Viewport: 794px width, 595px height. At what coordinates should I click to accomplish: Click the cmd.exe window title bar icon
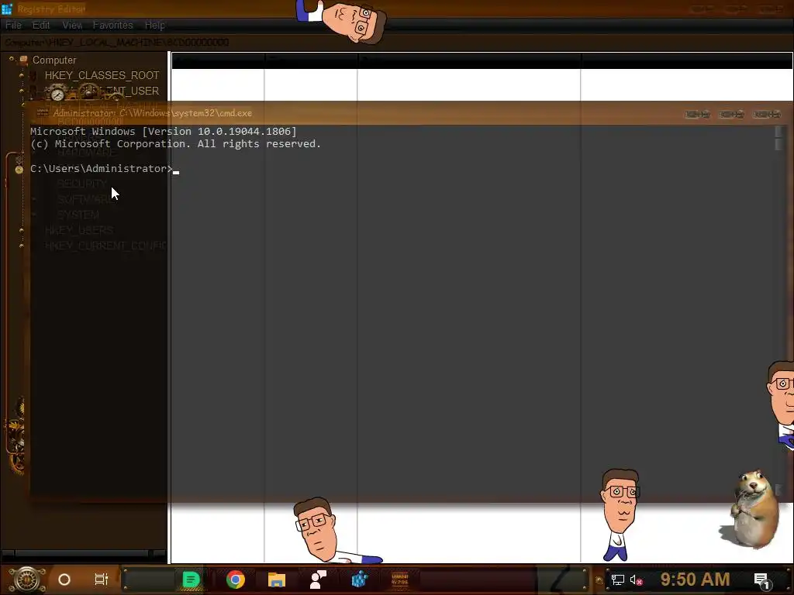point(43,113)
